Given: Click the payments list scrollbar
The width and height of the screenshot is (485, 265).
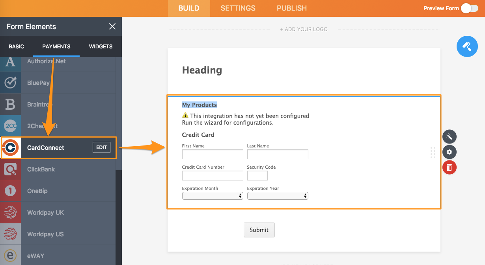Looking at the screenshot, I should point(119,114).
